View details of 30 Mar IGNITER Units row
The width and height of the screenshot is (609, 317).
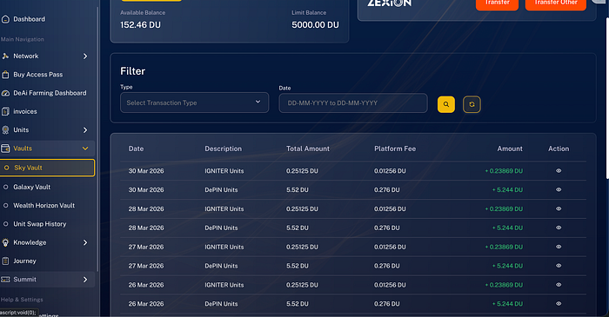[559, 171]
